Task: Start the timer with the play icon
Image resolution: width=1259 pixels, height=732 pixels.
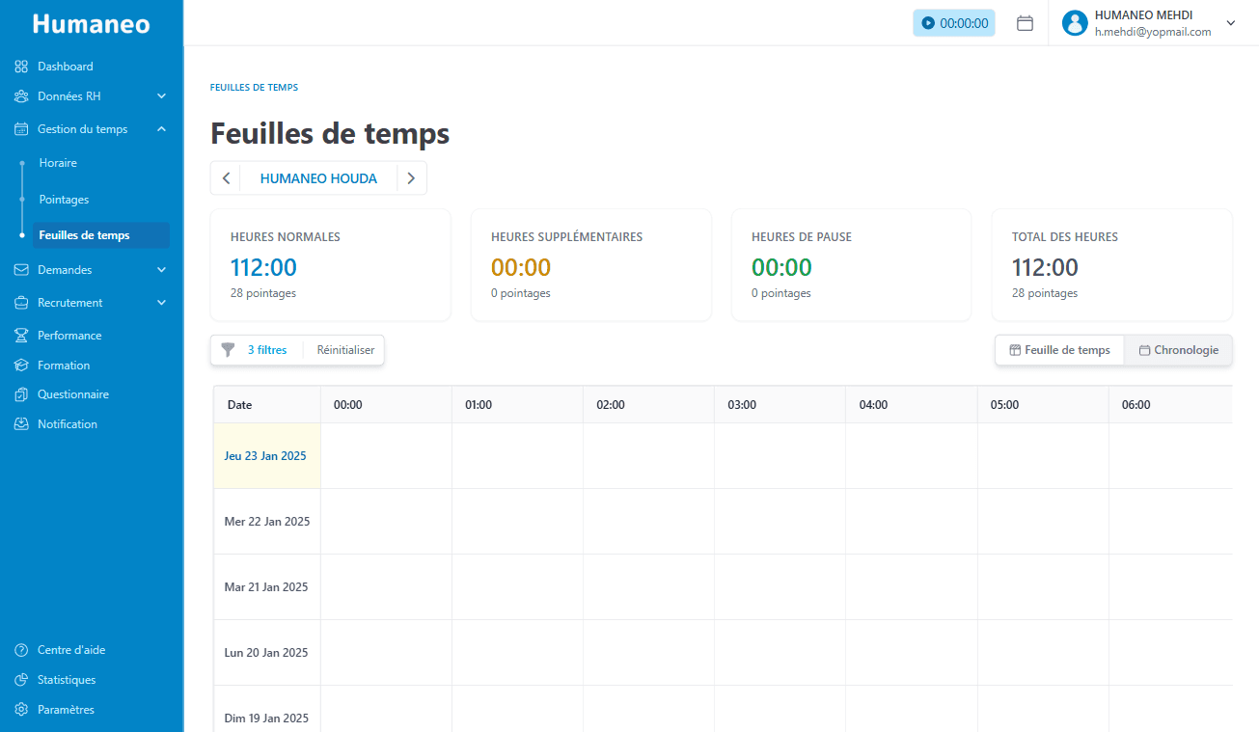Action: click(x=927, y=22)
